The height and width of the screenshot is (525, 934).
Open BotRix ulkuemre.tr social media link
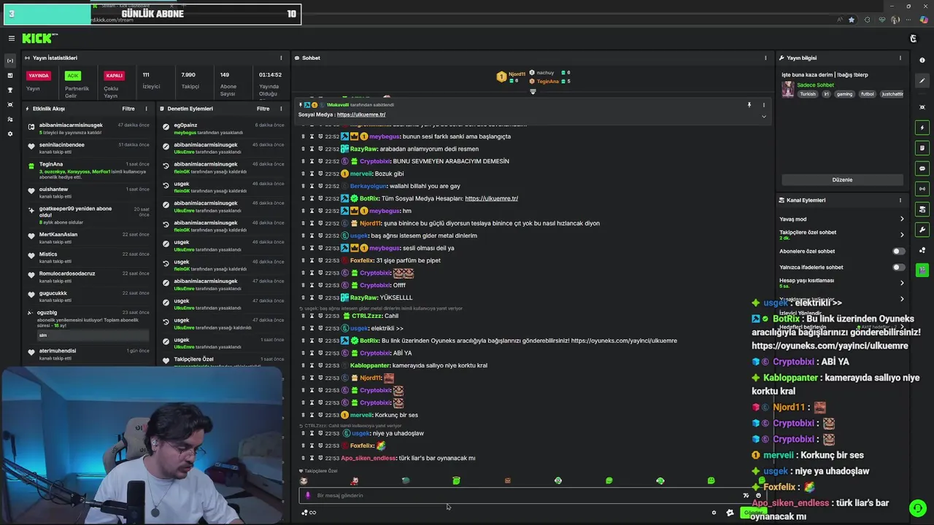pyautogui.click(x=491, y=198)
